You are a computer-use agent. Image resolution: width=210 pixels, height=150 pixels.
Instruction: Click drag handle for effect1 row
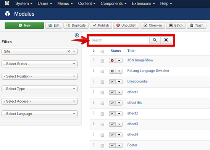click(x=94, y=92)
